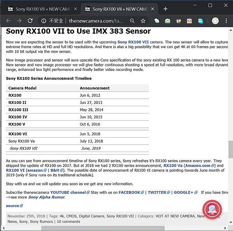The height and width of the screenshot is (231, 233).
Task: Click the scroll up arrow of vertical scrollbar
Action: pos(231,30)
